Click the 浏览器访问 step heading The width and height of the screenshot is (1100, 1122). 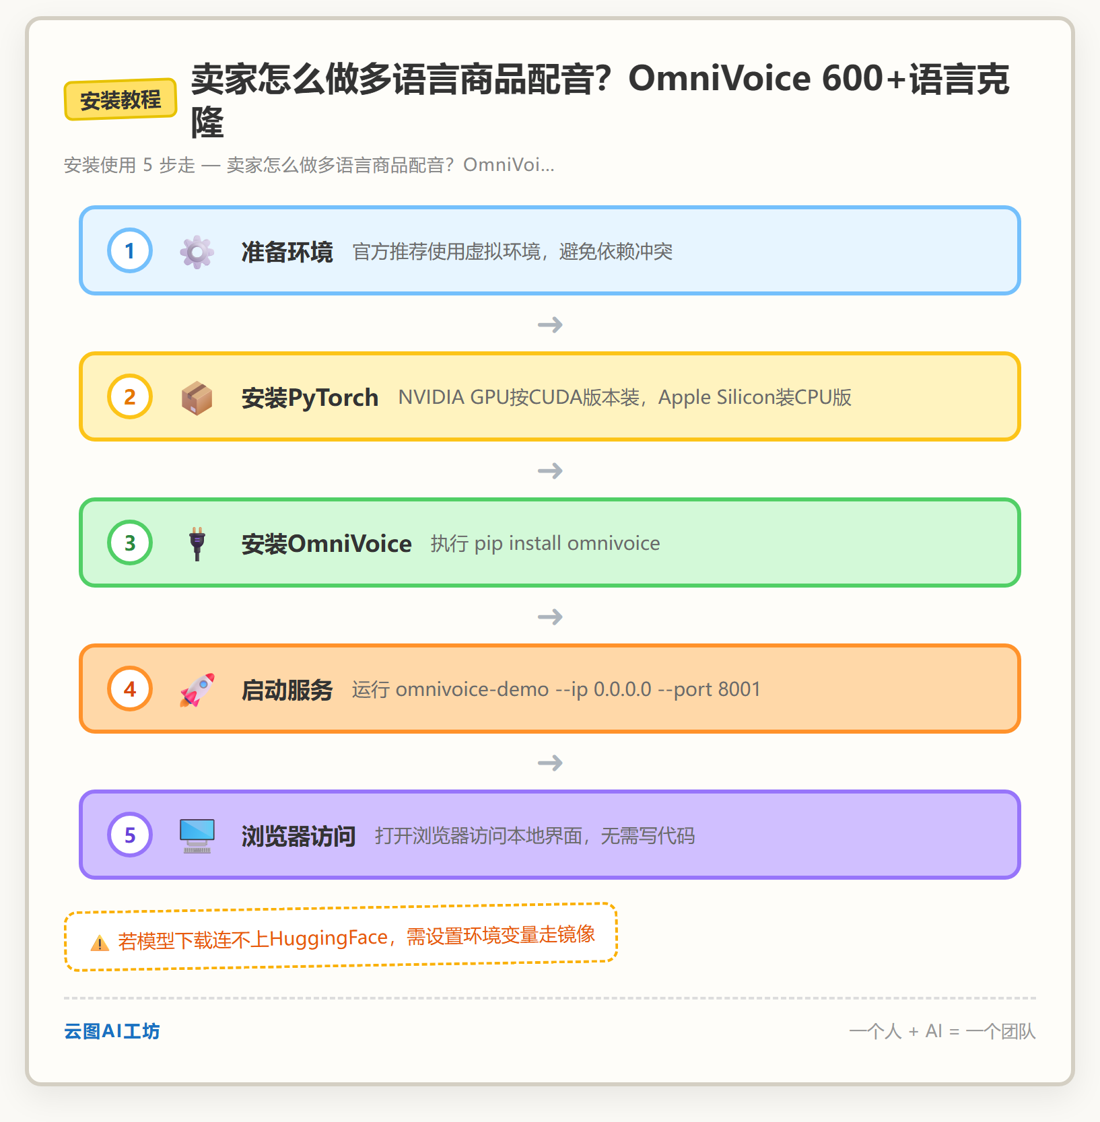coord(298,836)
